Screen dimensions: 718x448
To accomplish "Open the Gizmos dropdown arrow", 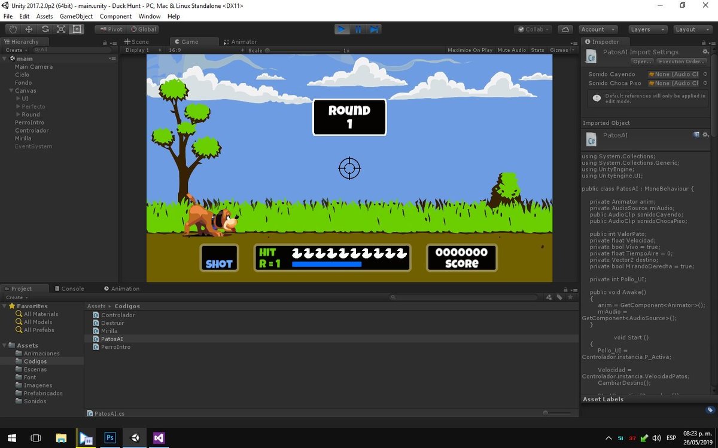I will point(574,50).
